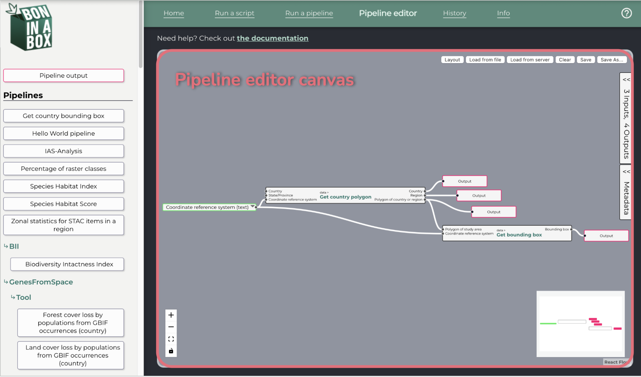Open Coordinate reference system dropdown arrow
Viewport: 641px width, 377px height.
252,207
